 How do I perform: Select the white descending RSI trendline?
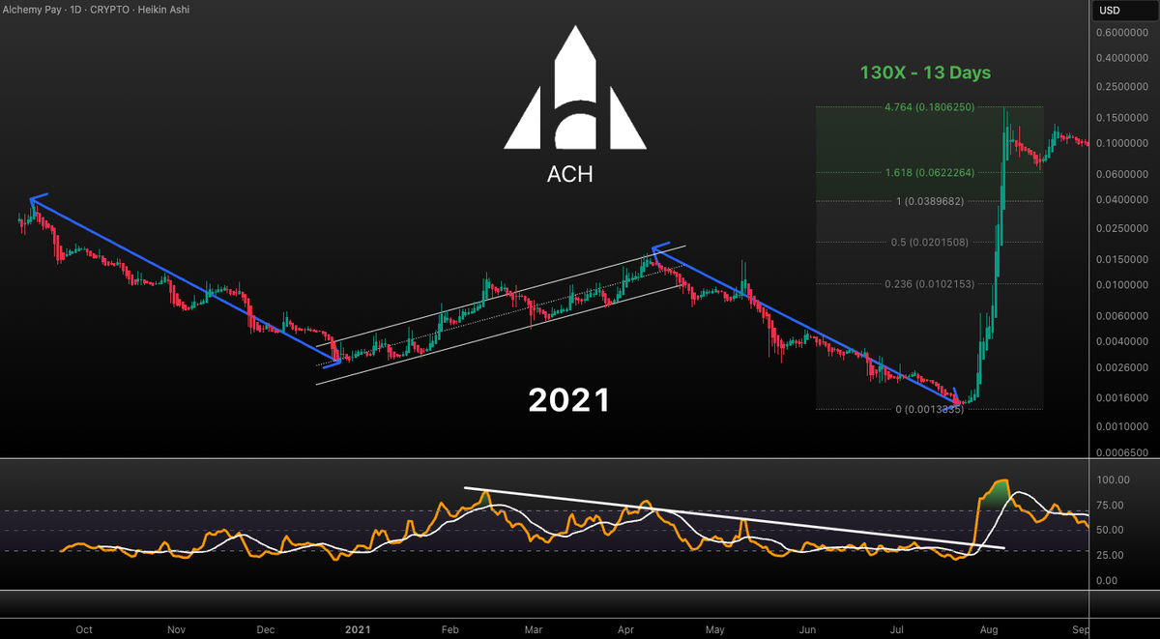[x=735, y=518]
